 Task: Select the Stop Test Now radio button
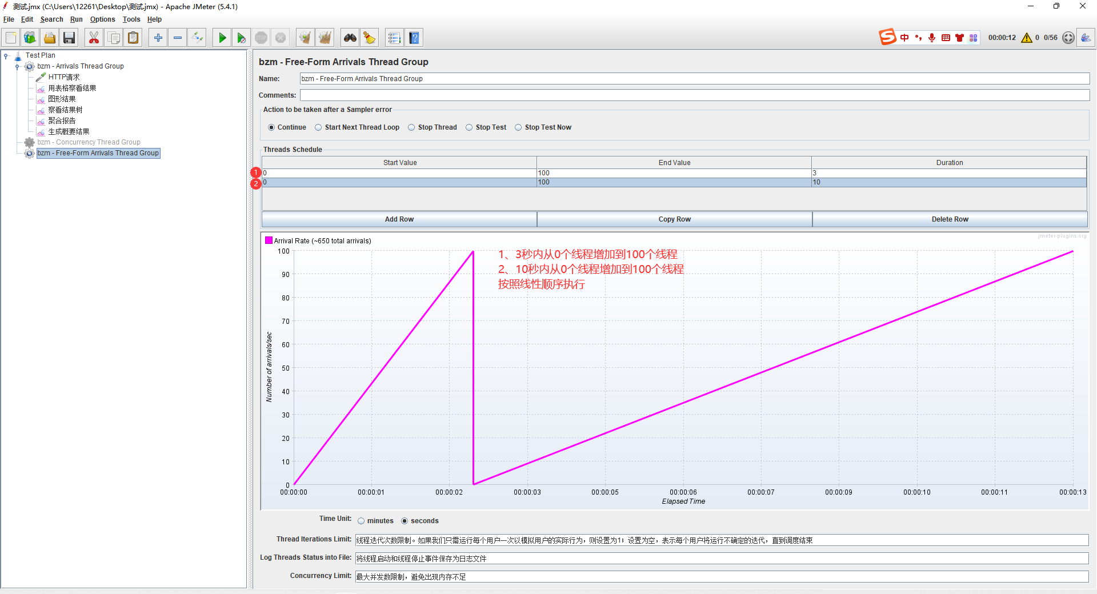pyautogui.click(x=518, y=127)
